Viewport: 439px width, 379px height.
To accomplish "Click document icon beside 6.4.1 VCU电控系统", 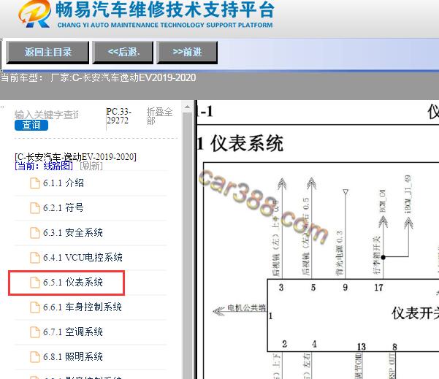I will pos(35,258).
